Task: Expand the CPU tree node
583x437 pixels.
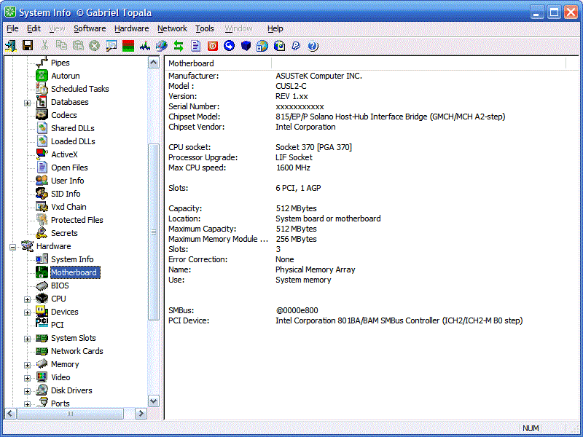Action: pos(27,299)
